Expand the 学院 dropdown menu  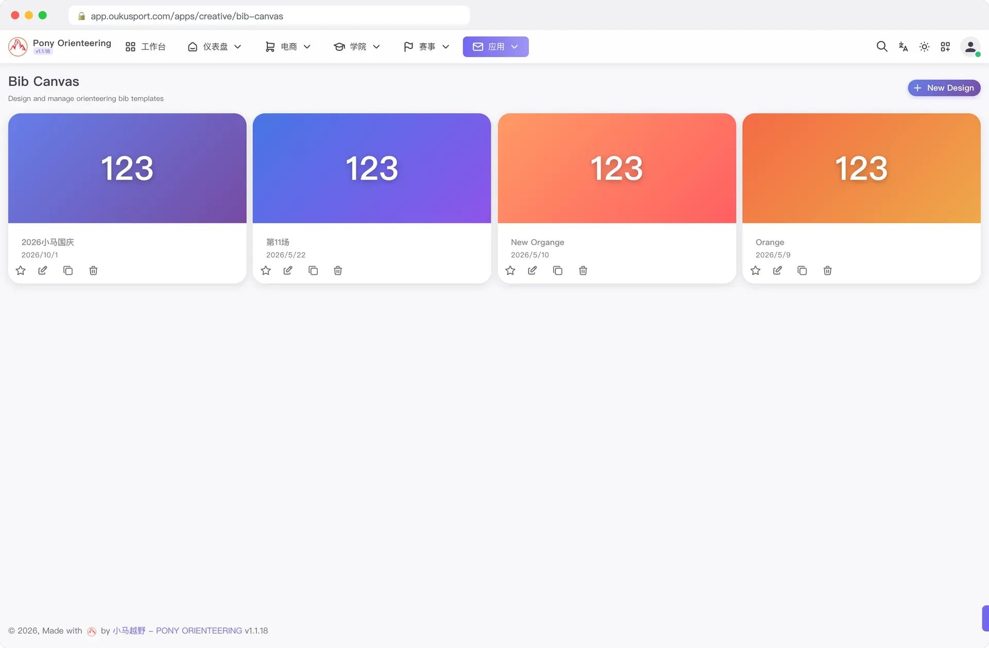(357, 46)
